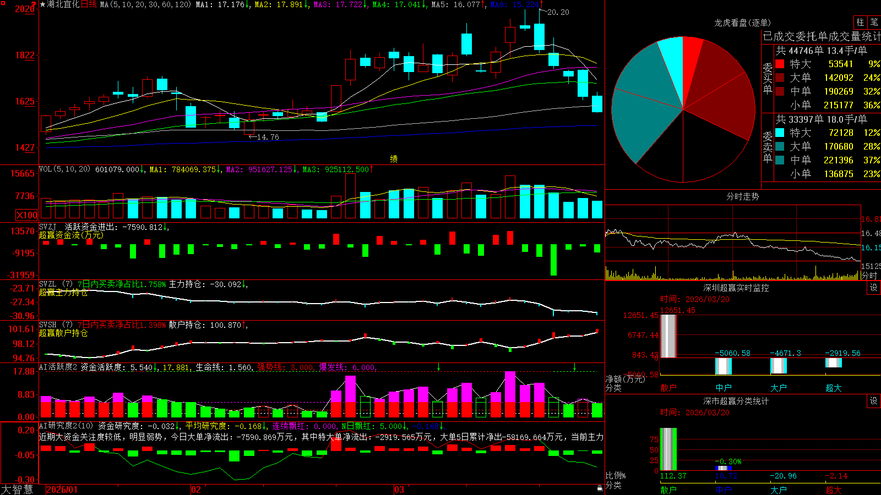Click the dark red 大单 buy order swatch
881x495 pixels.
pyautogui.click(x=780, y=78)
